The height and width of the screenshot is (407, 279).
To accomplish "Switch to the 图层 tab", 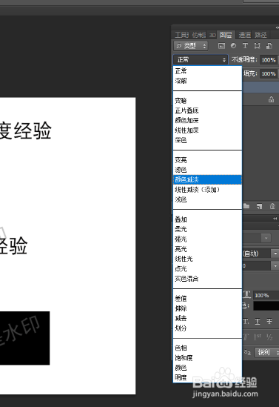I will tap(226, 35).
